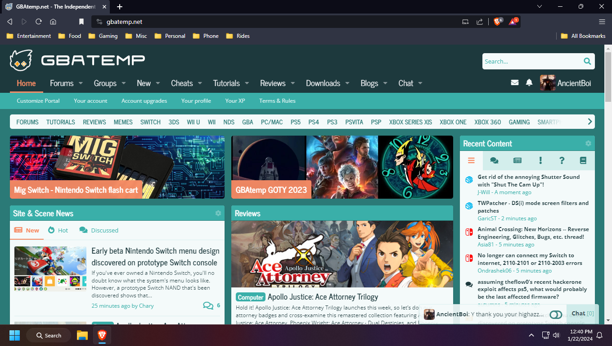The image size is (612, 346).
Task: Select the comments bubble icon in Recent Content
Action: pos(494,160)
